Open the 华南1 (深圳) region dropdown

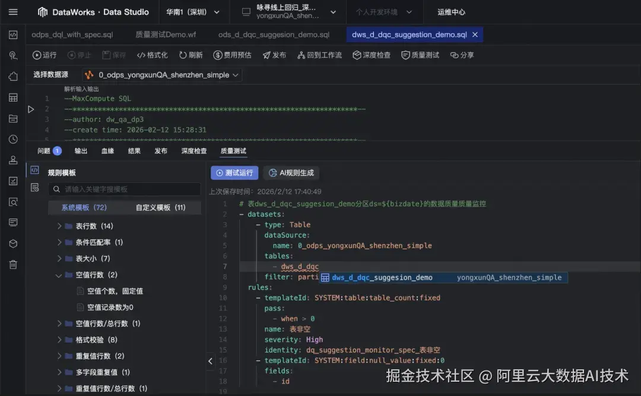(192, 12)
